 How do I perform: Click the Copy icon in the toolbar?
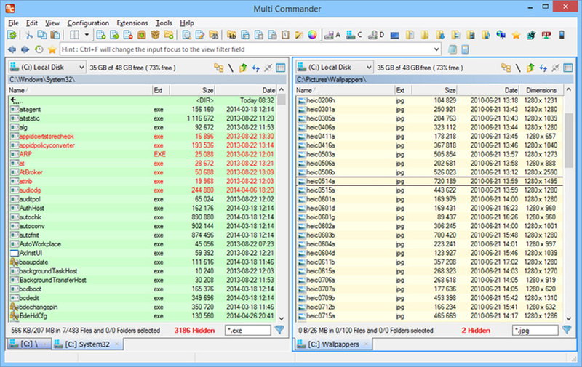(x=42, y=35)
